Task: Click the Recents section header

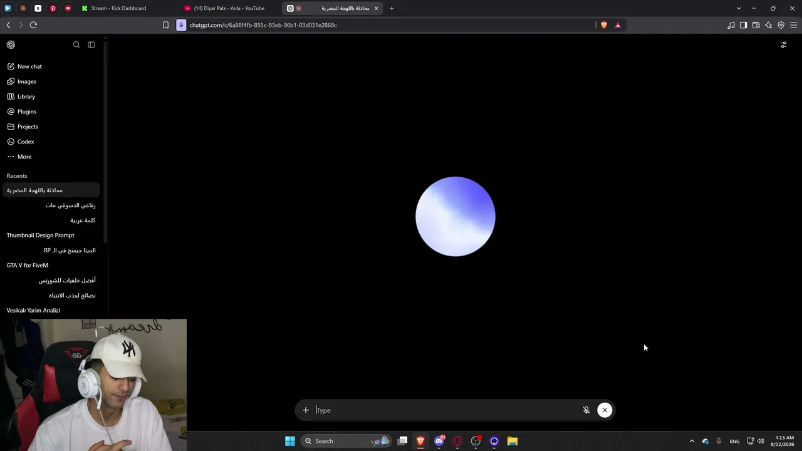Action: coord(17,176)
